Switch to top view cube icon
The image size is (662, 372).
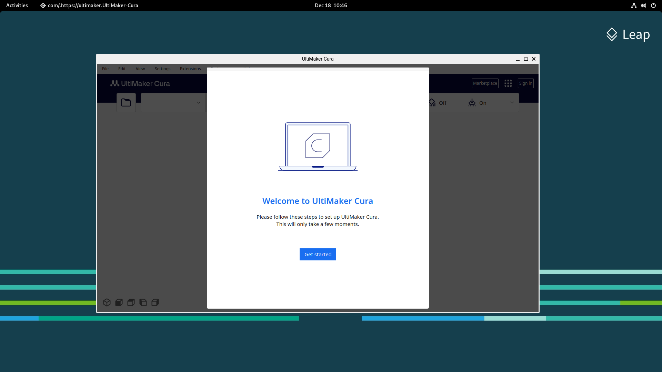131,302
